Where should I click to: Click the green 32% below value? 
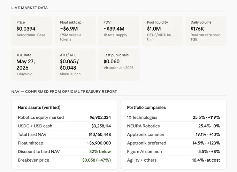(100, 151)
